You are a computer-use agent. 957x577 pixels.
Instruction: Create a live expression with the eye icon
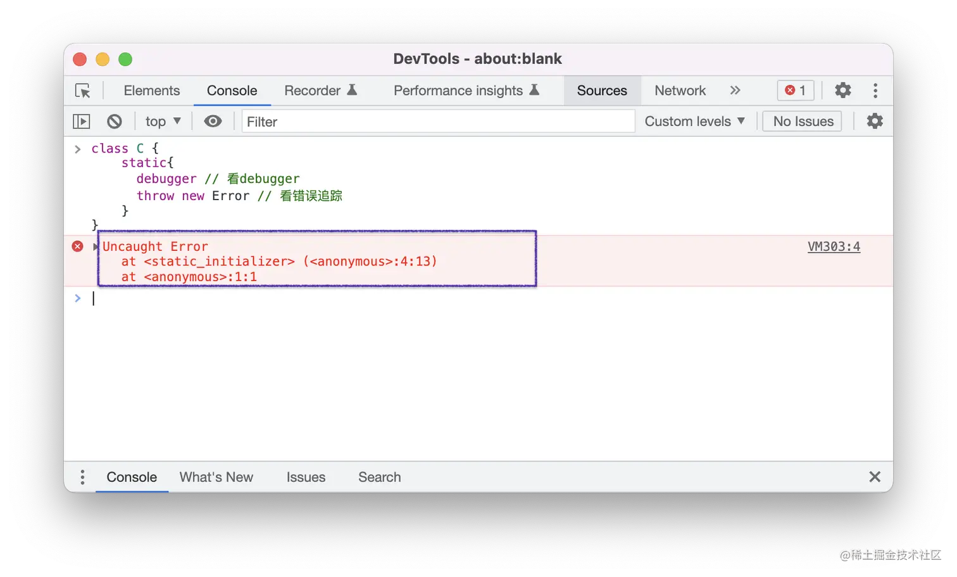point(213,121)
